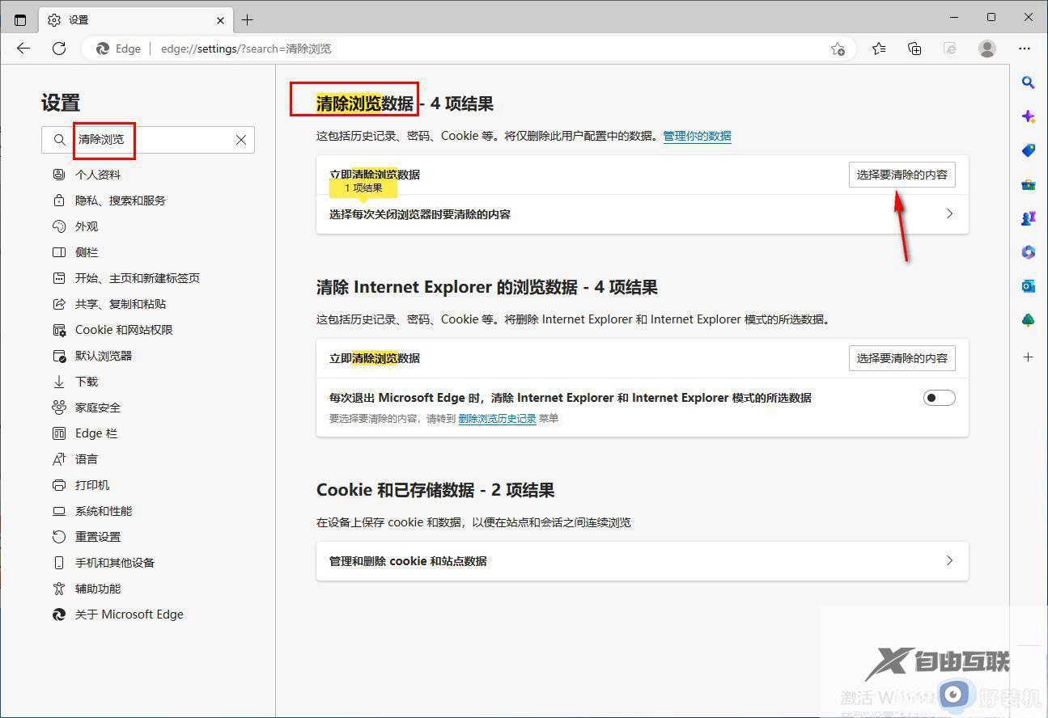Screen dimensions: 1048x718
Task: Click the settings search input field
Action: pos(148,140)
